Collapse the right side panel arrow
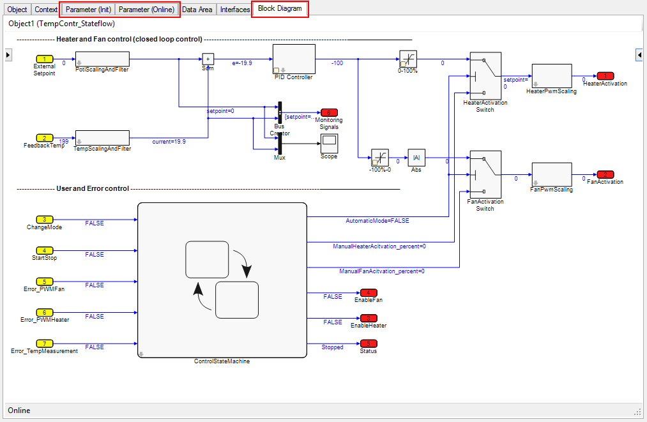 (x=639, y=54)
